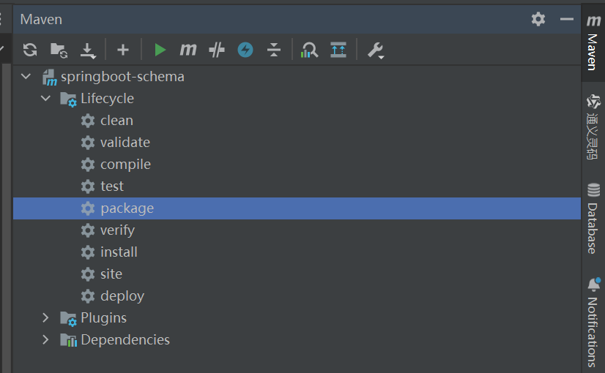Click Dependencies folder icon
Screen dimensions: 605x373
point(68,341)
